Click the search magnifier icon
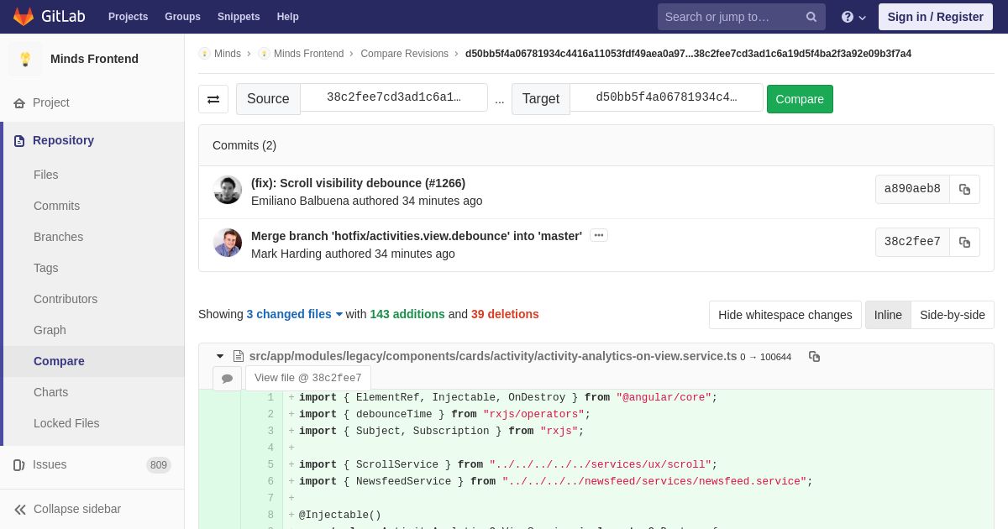1008x529 pixels. click(x=811, y=17)
